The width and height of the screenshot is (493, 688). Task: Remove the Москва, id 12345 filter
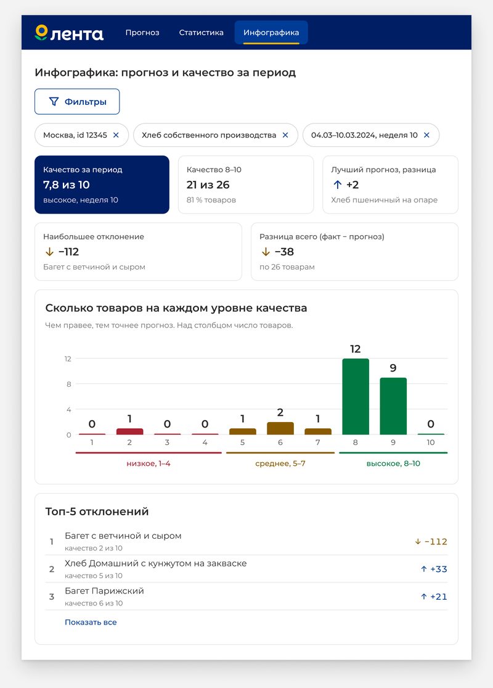[x=116, y=135]
